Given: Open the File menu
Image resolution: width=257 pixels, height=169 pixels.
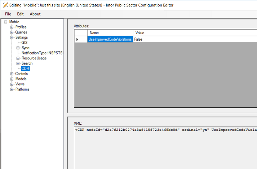Looking at the screenshot, I should pos(8,14).
